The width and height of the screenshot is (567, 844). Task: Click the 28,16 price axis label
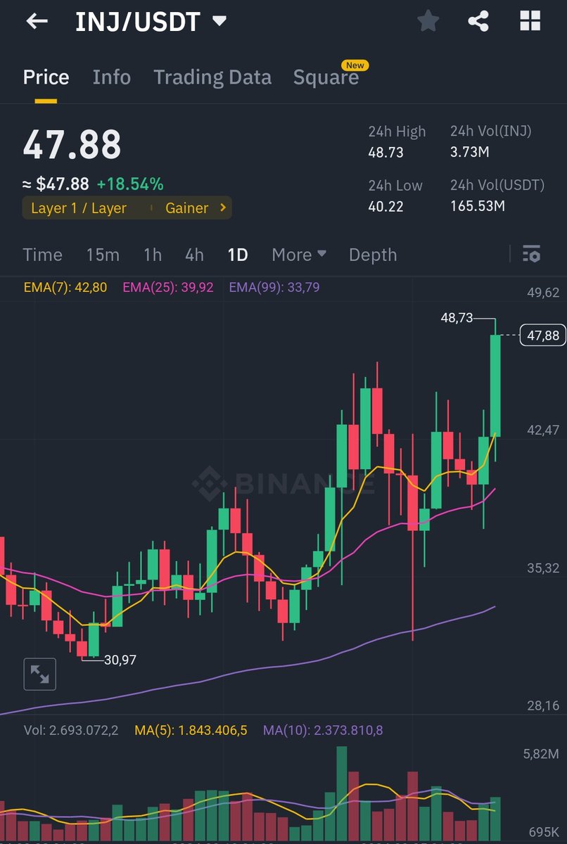click(543, 705)
